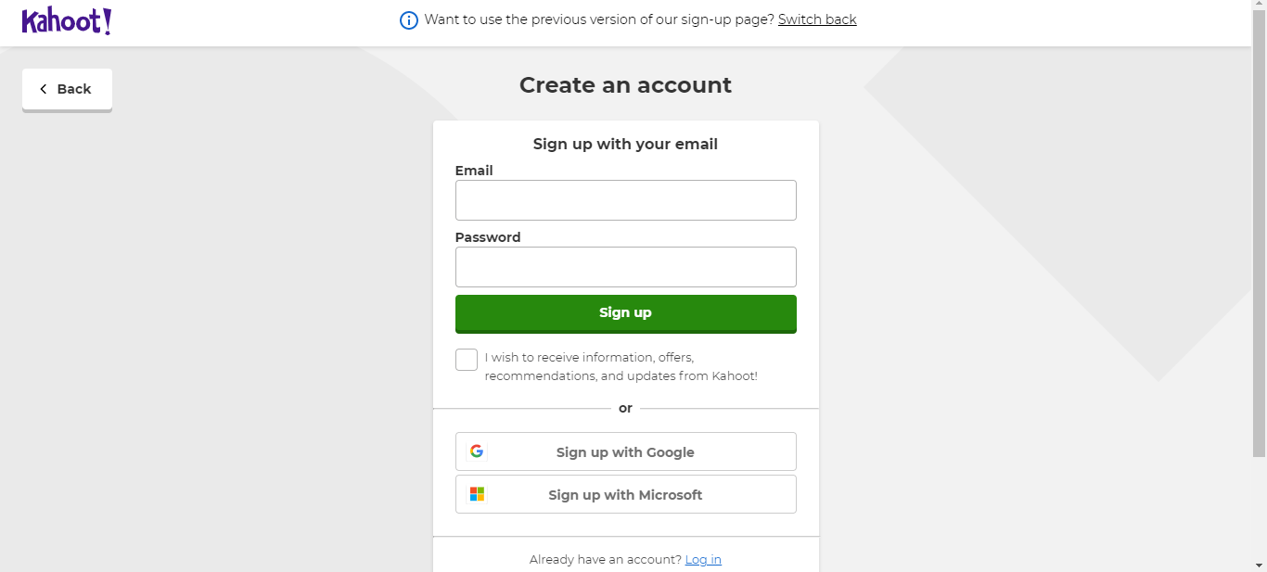The width and height of the screenshot is (1267, 572).
Task: Choose Sign up with Microsoft
Action: [x=625, y=494]
